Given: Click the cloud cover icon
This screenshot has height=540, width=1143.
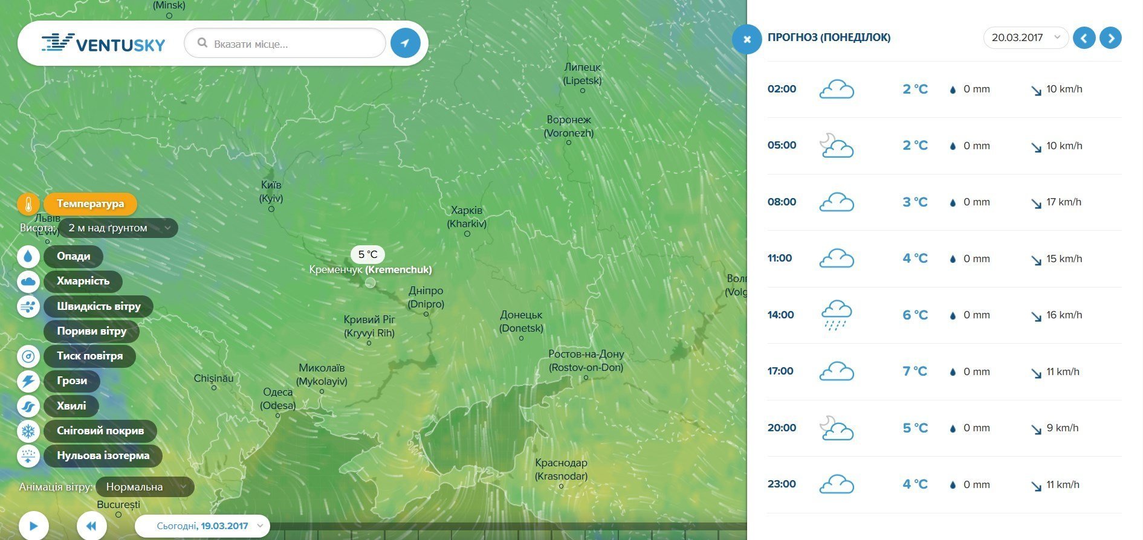Looking at the screenshot, I should click(x=28, y=281).
